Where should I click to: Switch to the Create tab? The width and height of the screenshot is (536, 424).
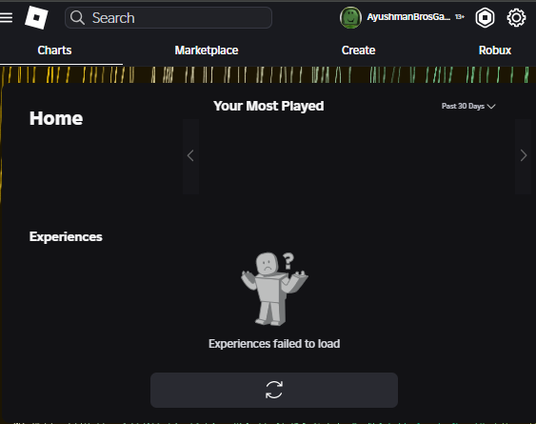click(358, 50)
